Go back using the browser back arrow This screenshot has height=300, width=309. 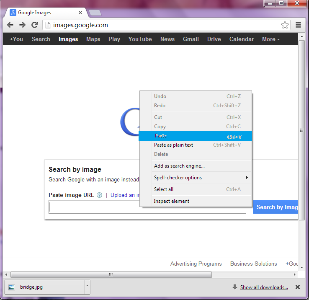click(x=10, y=25)
